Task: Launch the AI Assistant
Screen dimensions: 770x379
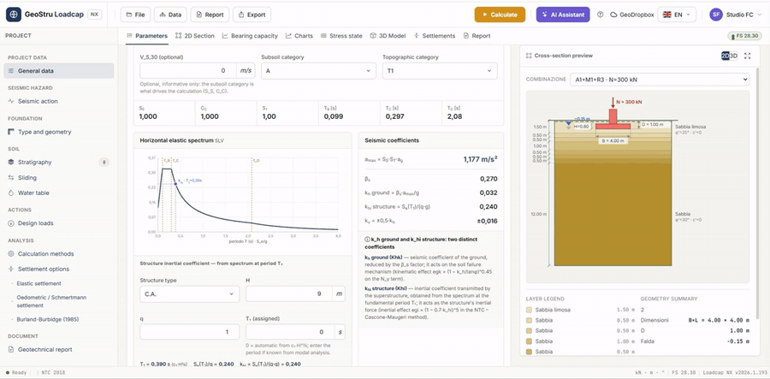Action: pyautogui.click(x=563, y=15)
